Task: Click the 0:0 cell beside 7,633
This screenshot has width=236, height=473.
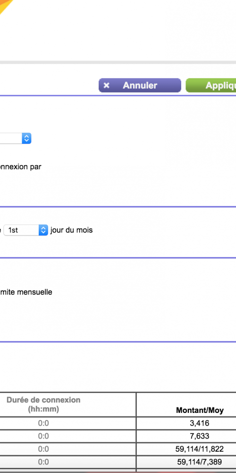Action: [x=43, y=436]
